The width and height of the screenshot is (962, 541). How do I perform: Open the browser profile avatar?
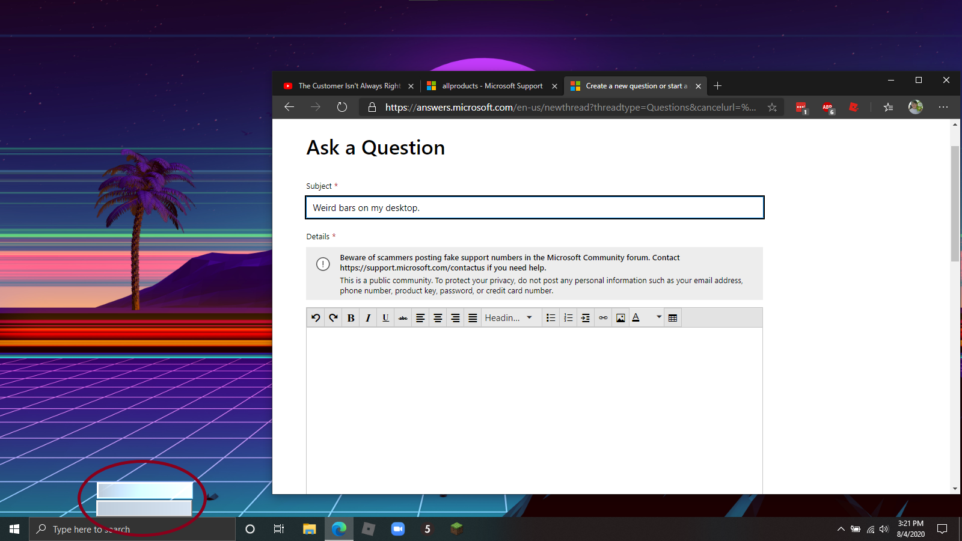pyautogui.click(x=916, y=107)
